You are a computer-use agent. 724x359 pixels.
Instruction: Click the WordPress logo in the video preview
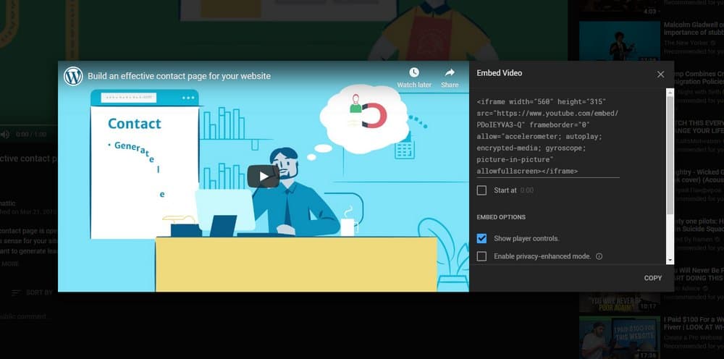coord(73,76)
